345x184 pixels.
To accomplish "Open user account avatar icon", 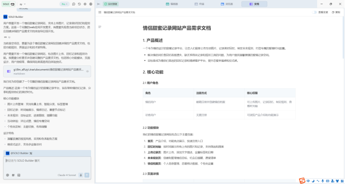I will 91,4.
